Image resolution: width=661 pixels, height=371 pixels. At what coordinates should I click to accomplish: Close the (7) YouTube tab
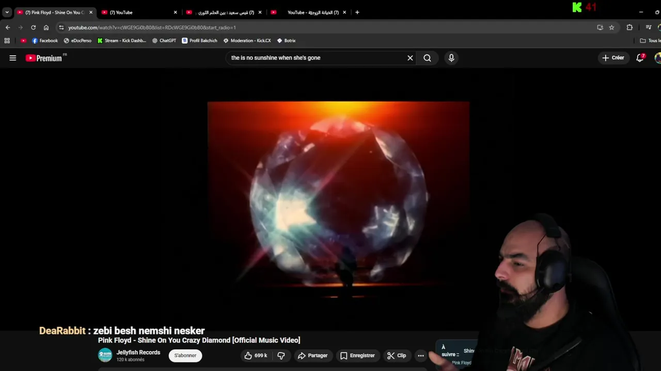point(175,12)
